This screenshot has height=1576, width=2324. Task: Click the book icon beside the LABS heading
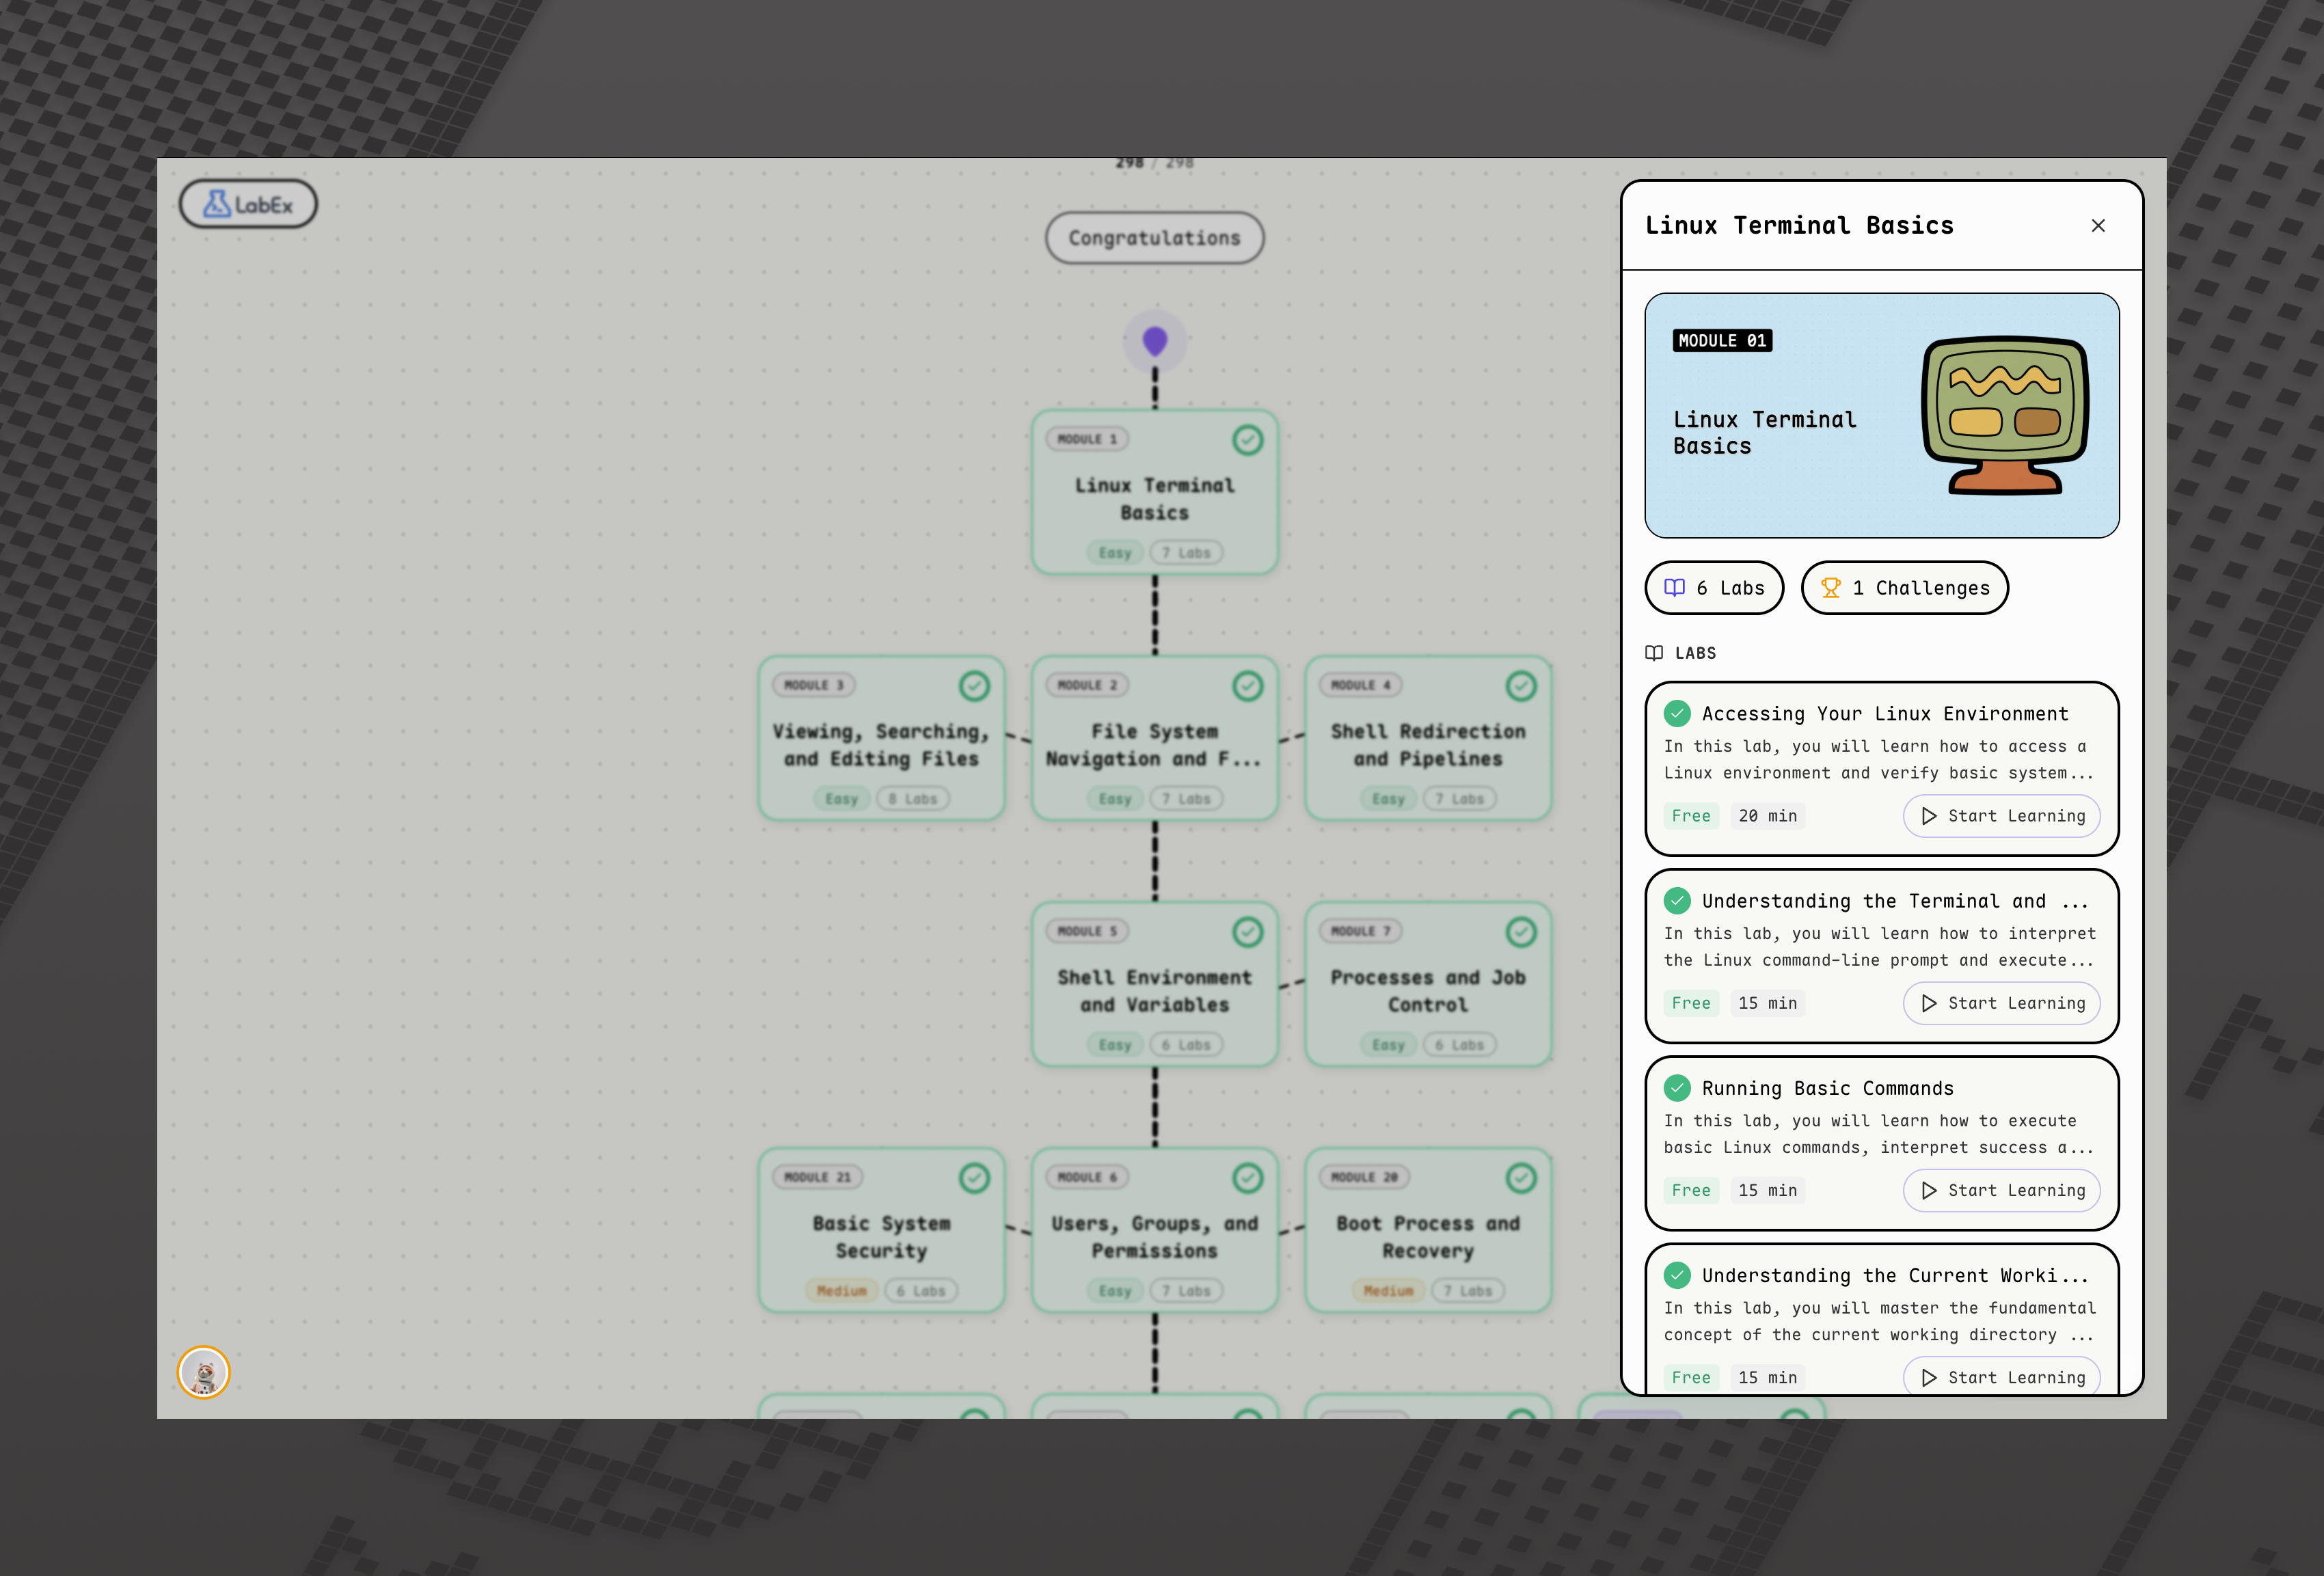pos(1655,652)
